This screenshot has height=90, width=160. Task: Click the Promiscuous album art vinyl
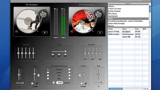point(83,21)
